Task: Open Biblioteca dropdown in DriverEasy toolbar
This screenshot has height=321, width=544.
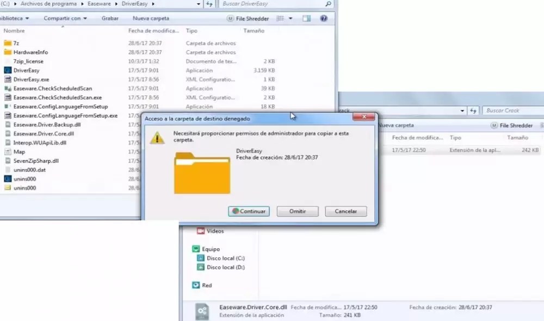Action: (15, 18)
